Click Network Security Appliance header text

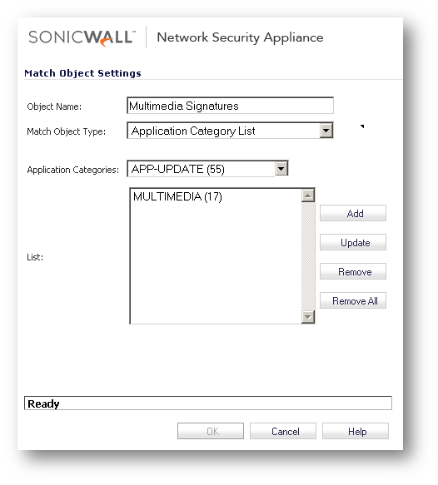(240, 37)
